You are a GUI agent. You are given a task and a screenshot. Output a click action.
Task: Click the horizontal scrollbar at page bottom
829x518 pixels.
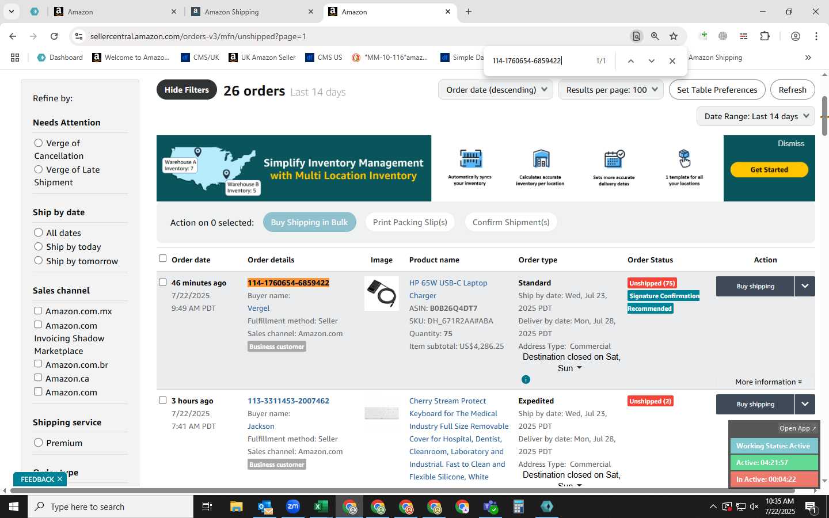pos(403,491)
